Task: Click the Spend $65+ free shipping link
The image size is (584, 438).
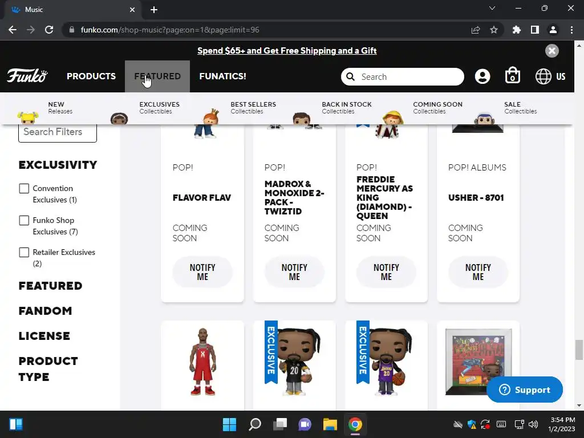Action: coord(287,51)
